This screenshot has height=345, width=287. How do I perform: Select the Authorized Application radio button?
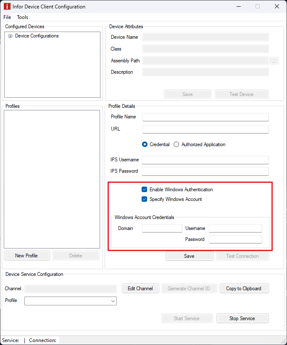pyautogui.click(x=177, y=144)
